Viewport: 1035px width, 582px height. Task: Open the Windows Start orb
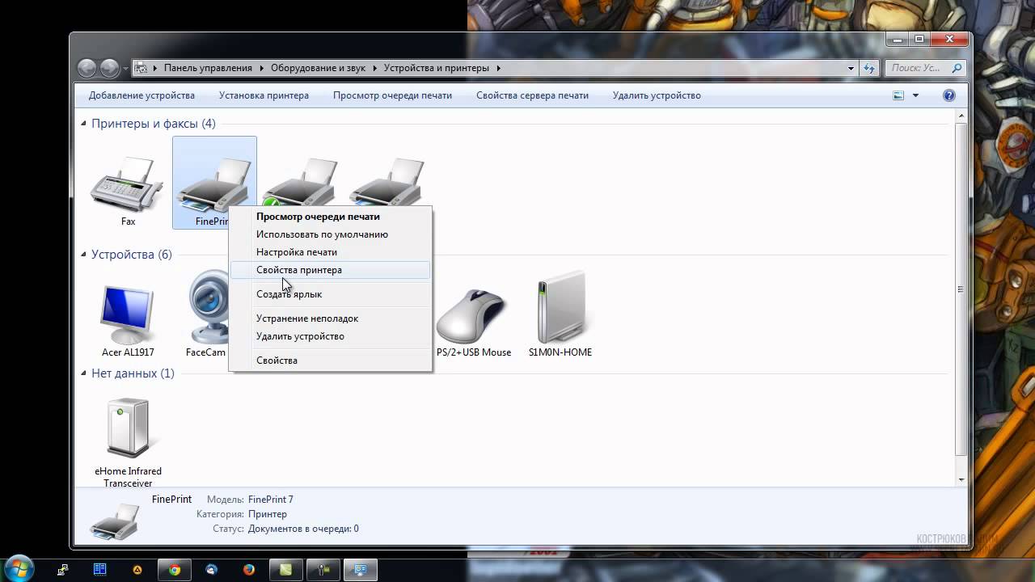[x=18, y=568]
